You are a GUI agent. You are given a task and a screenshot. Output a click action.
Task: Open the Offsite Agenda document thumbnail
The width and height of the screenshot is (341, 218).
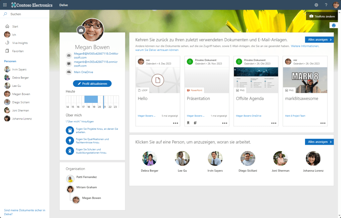tap(256, 78)
